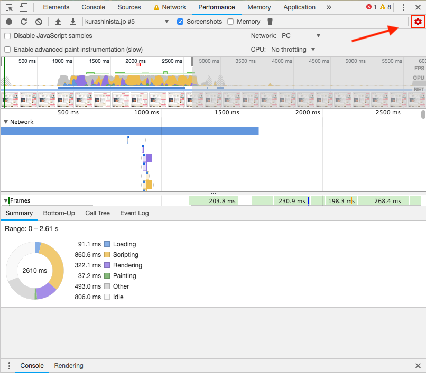Switch to the Bottom-Up tab
This screenshot has width=426, height=373.
(59, 213)
